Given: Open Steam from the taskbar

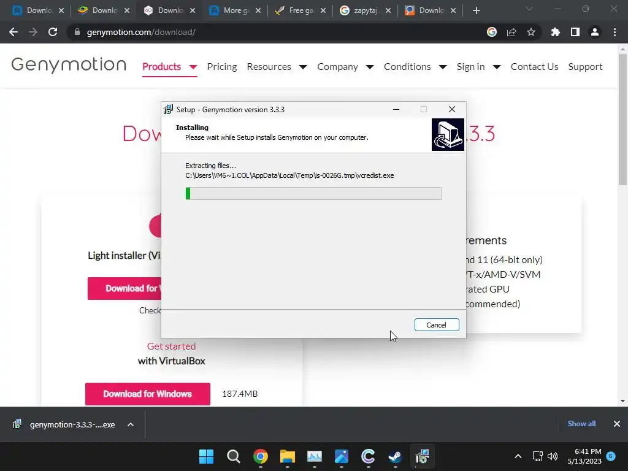Looking at the screenshot, I should (x=395, y=456).
